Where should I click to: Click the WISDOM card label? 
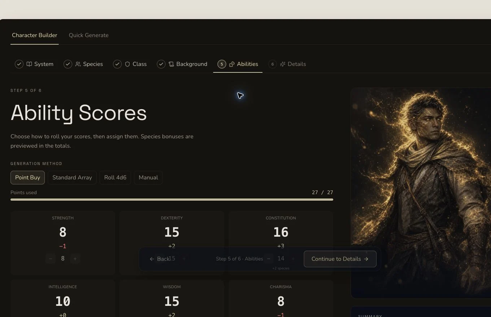(172, 287)
